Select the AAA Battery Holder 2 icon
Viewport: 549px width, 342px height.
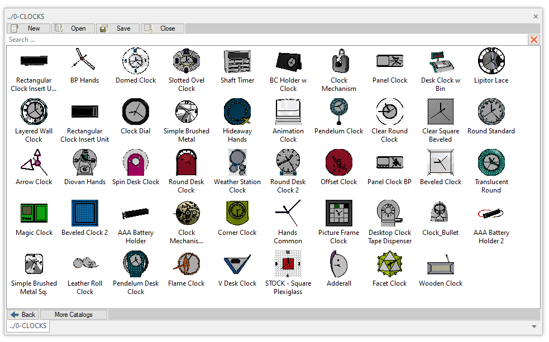click(491, 213)
